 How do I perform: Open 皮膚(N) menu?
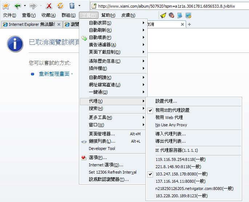[128, 15]
